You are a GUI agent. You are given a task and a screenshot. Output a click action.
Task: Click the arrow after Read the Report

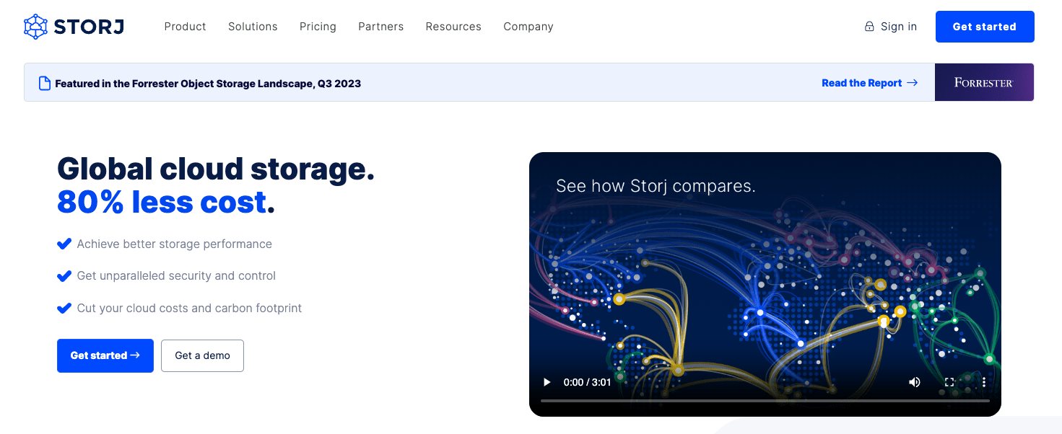(x=912, y=83)
